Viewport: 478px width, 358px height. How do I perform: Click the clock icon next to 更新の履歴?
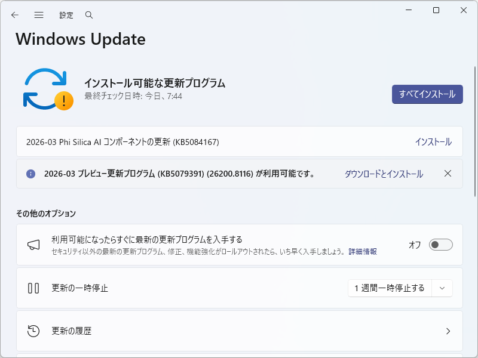coord(33,331)
